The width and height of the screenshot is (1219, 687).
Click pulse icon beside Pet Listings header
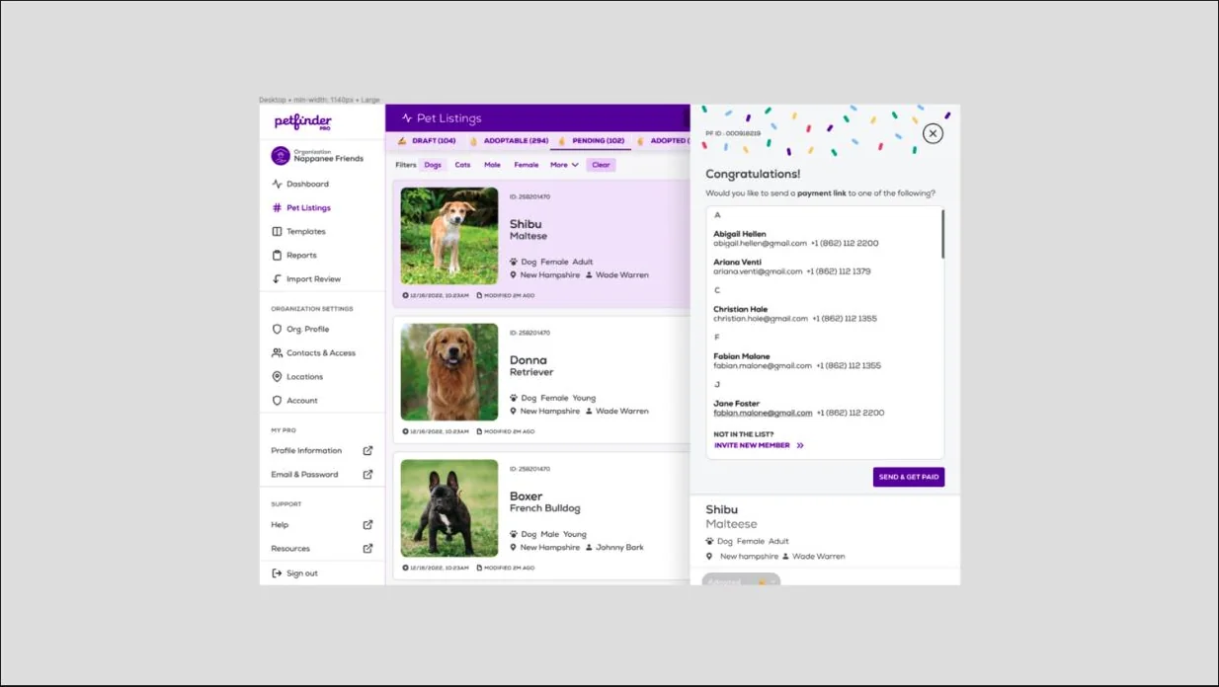[406, 118]
